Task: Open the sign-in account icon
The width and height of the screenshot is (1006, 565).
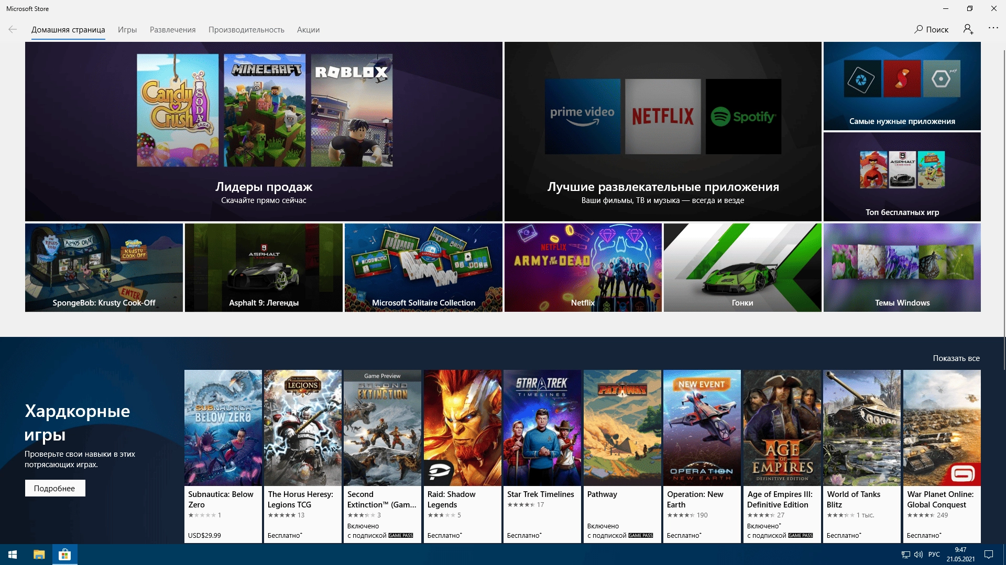Action: click(968, 29)
